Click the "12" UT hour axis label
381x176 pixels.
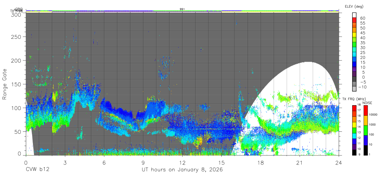[x=182, y=163]
